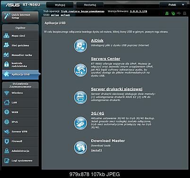Open Serwer drukarki sieciowej link
The image size is (190, 178).
pos(117,89)
